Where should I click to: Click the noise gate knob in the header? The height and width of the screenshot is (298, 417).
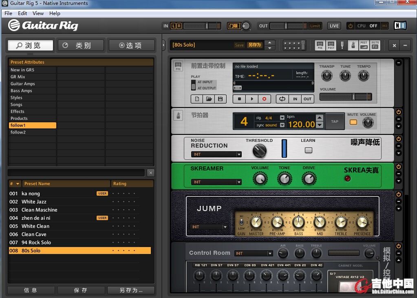pos(246,26)
